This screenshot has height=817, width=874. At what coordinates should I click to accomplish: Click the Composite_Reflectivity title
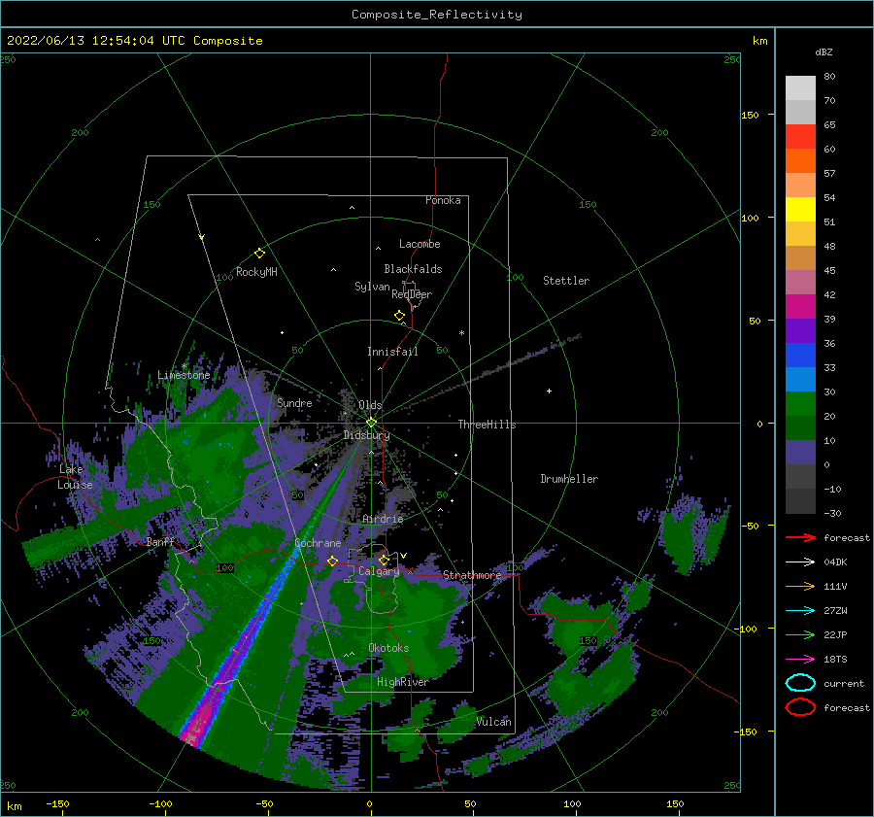[437, 15]
